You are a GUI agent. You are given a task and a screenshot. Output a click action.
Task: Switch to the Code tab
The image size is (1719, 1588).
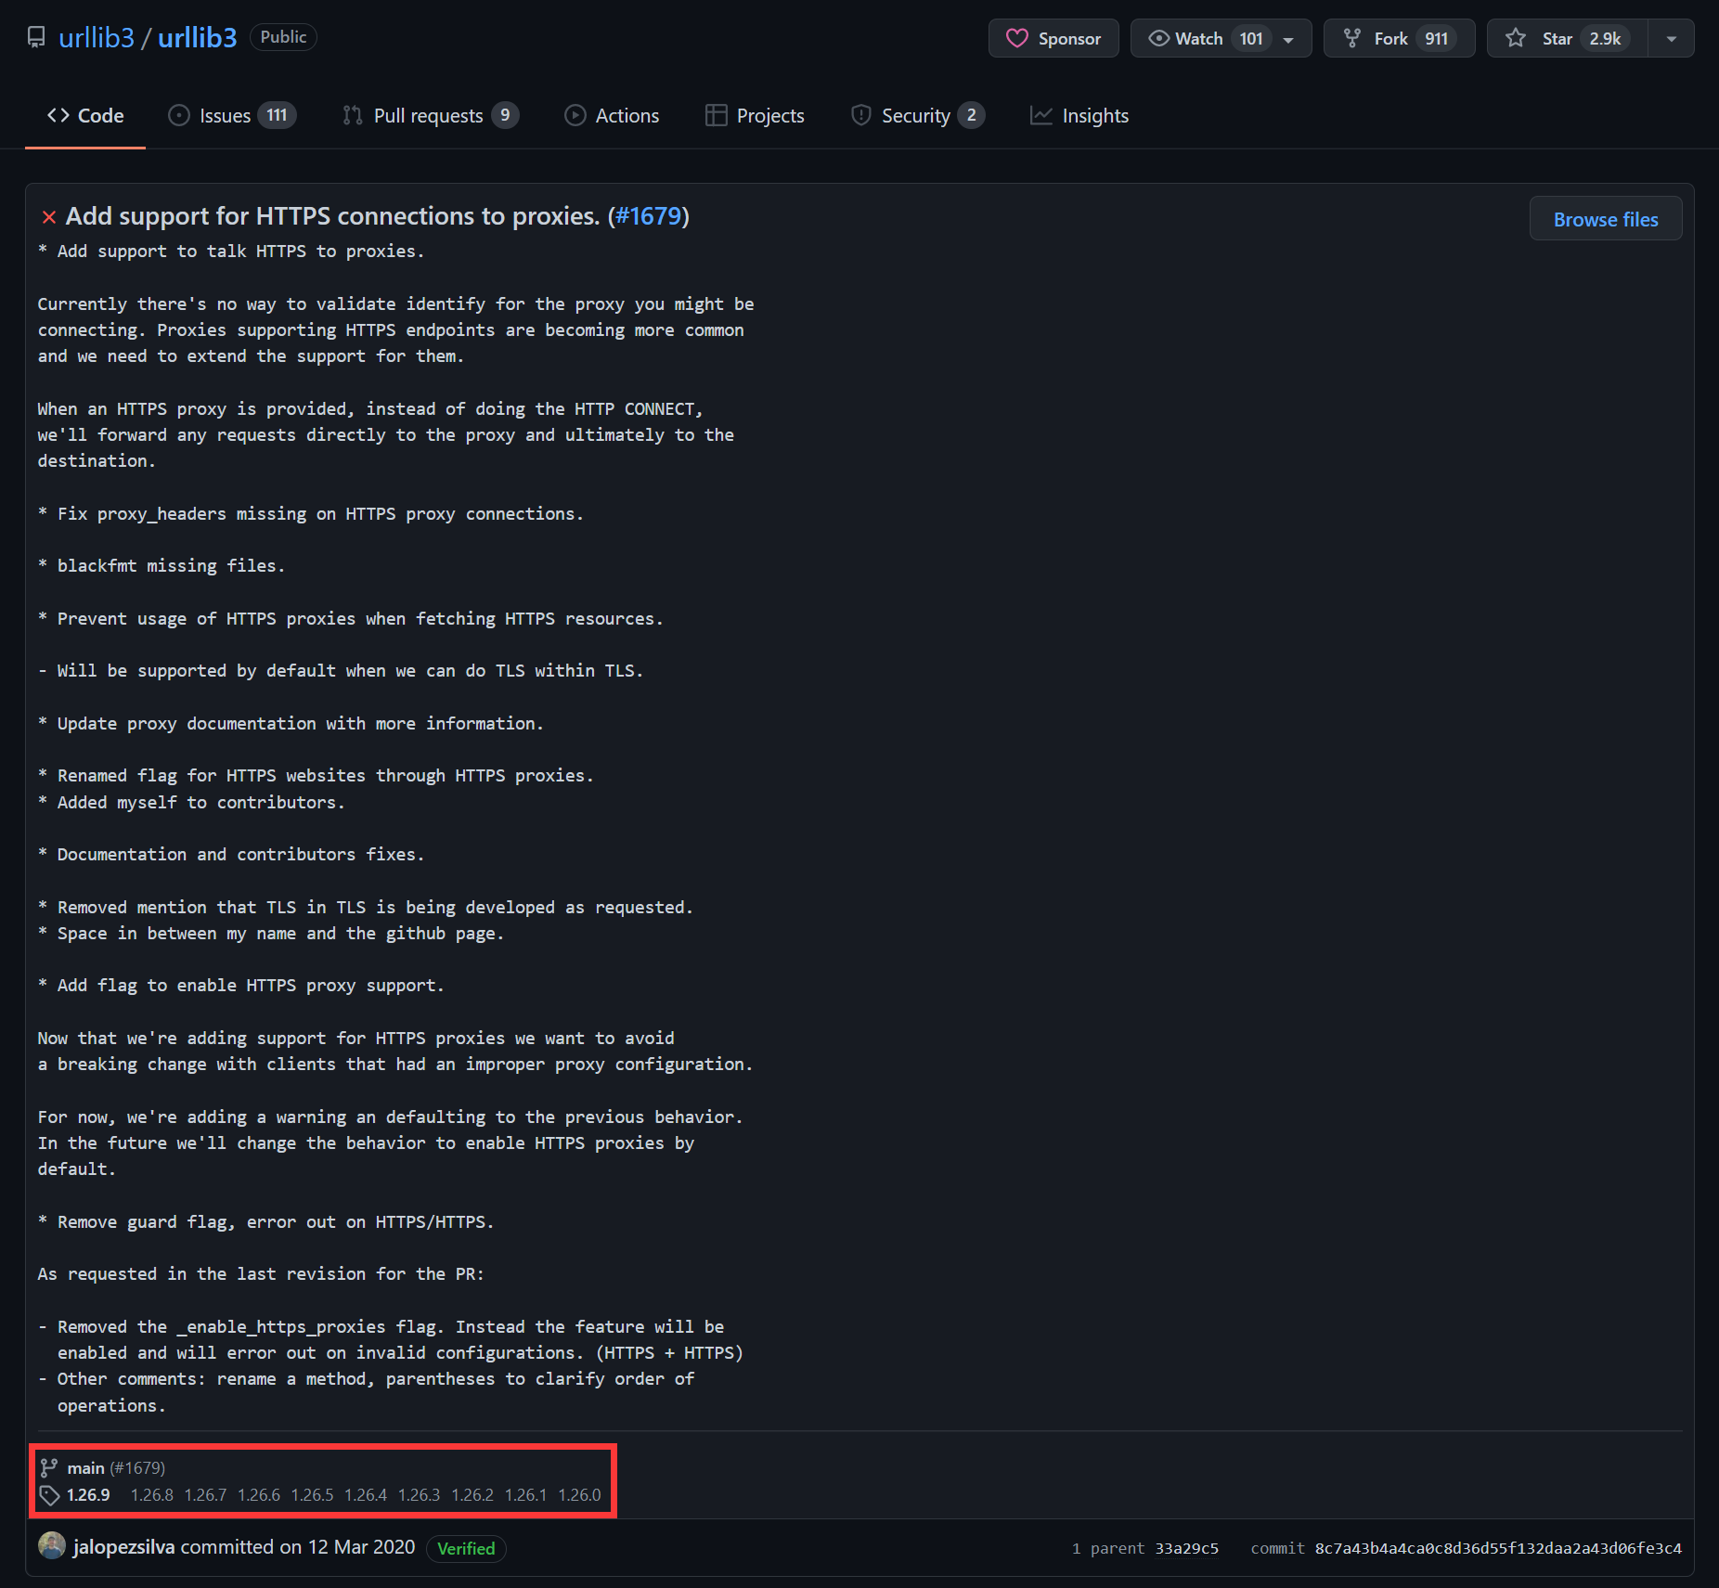(85, 116)
